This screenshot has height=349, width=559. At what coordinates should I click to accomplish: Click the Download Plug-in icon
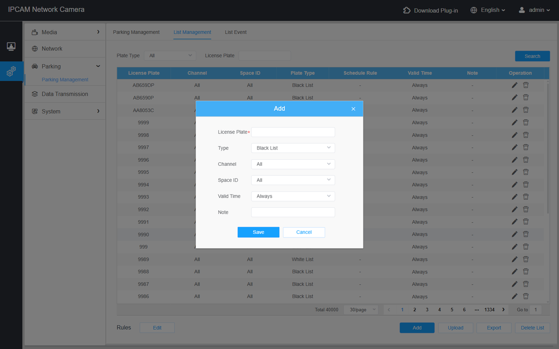tap(407, 10)
